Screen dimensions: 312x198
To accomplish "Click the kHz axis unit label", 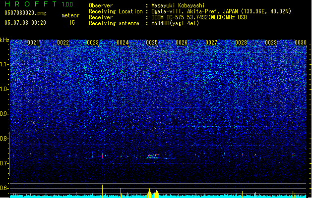I will (4, 40).
